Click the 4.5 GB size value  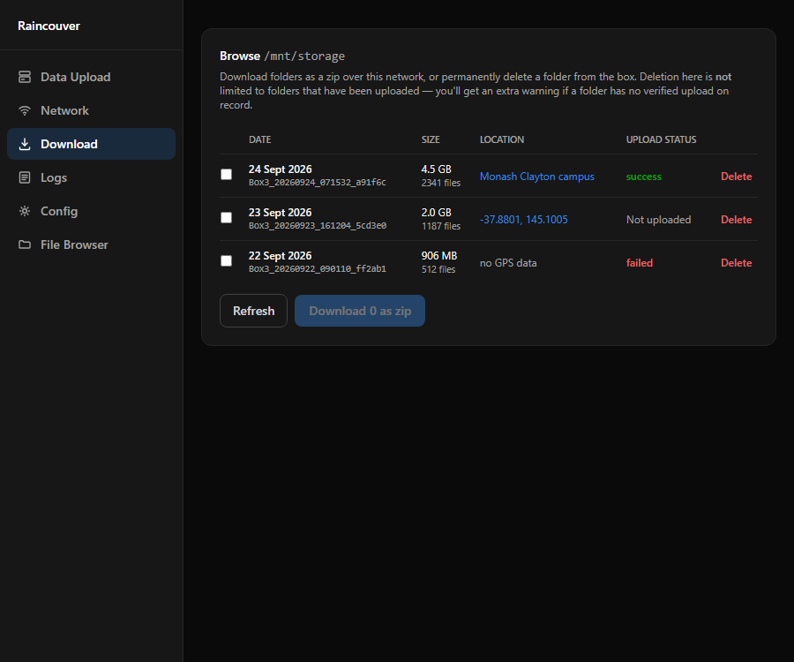click(436, 169)
